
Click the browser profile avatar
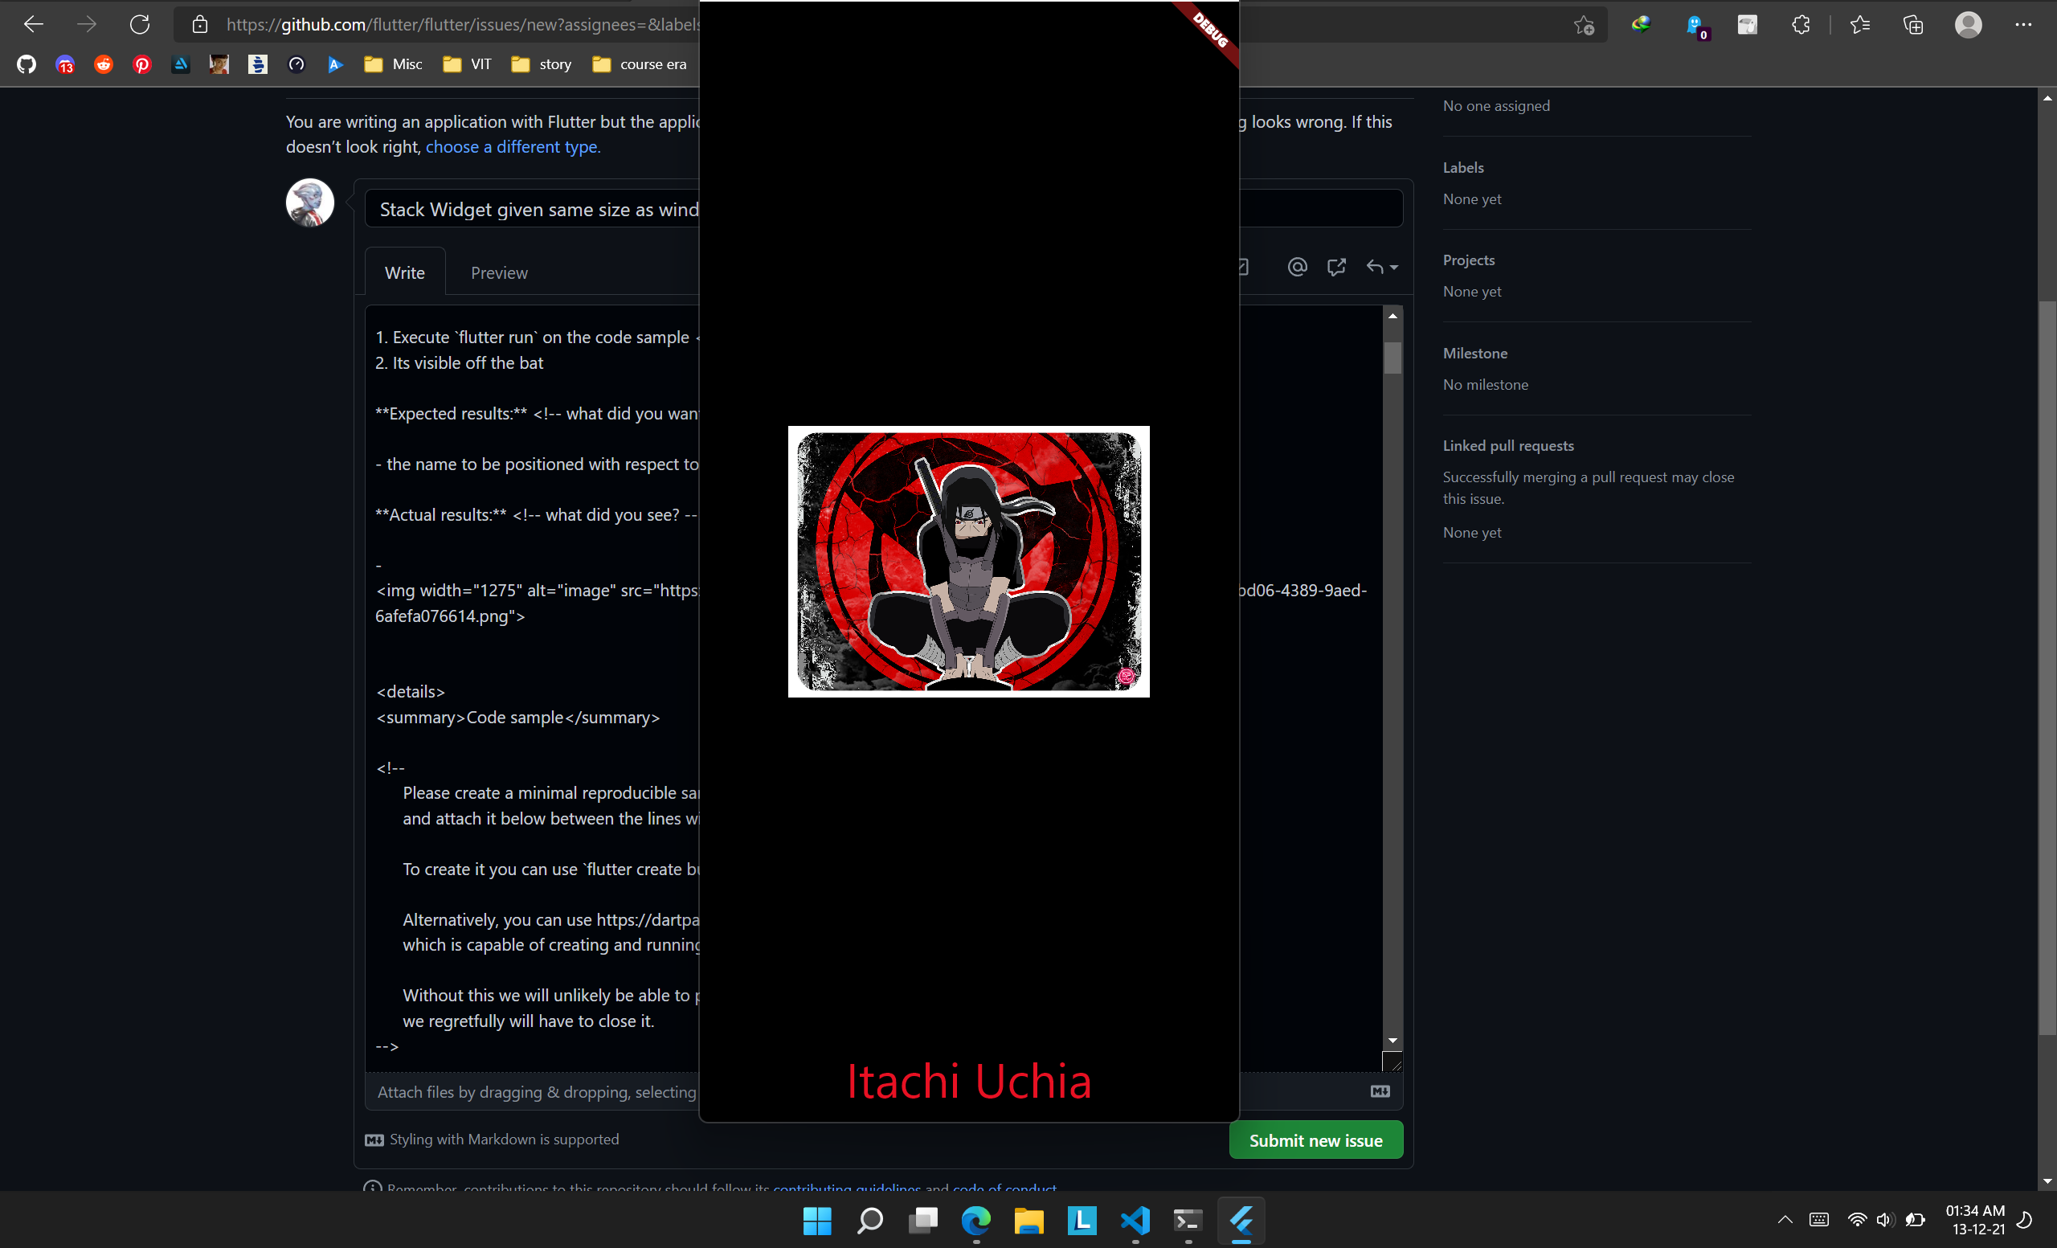point(1968,25)
